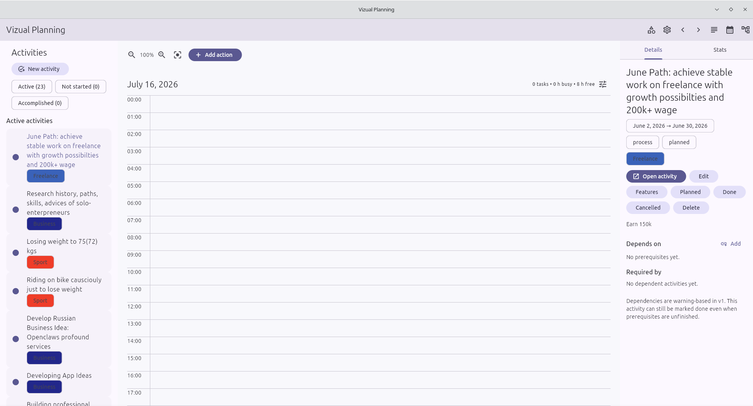Click Sport tag under Losing weight activity
The width and height of the screenshot is (753, 406).
pyautogui.click(x=40, y=262)
